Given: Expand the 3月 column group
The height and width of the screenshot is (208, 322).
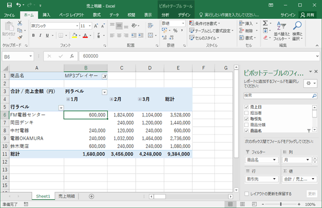Looking at the screenshot, I should (139, 99).
